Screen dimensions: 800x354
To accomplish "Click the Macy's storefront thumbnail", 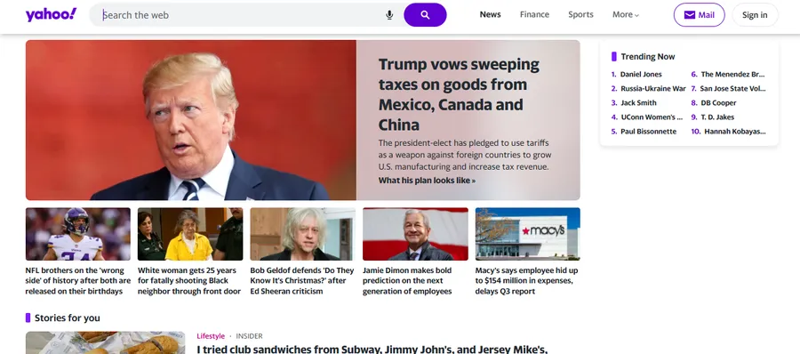I will tap(527, 234).
